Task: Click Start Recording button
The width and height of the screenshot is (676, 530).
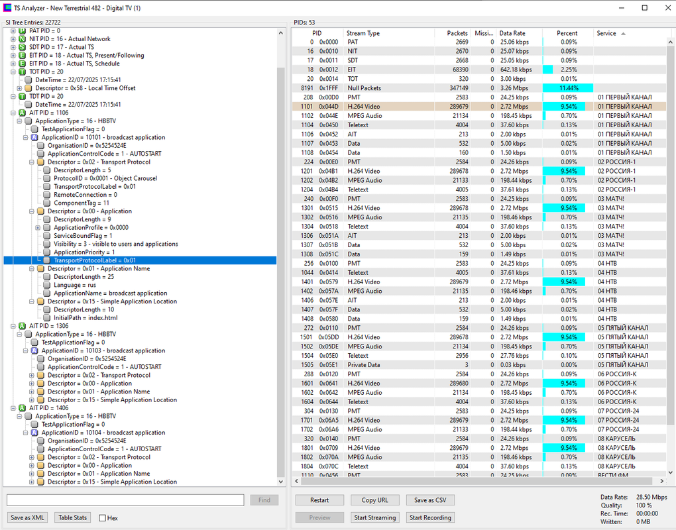Action: 430,517
